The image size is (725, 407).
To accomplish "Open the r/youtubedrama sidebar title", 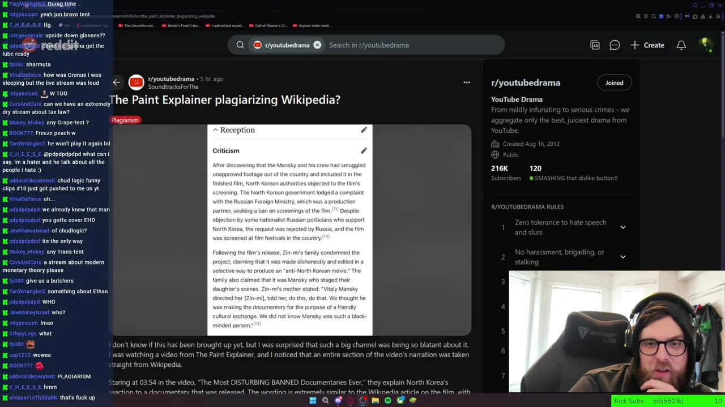I will click(526, 83).
